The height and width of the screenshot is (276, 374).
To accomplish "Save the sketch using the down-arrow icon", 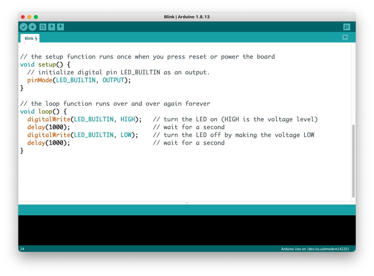I will (60, 27).
